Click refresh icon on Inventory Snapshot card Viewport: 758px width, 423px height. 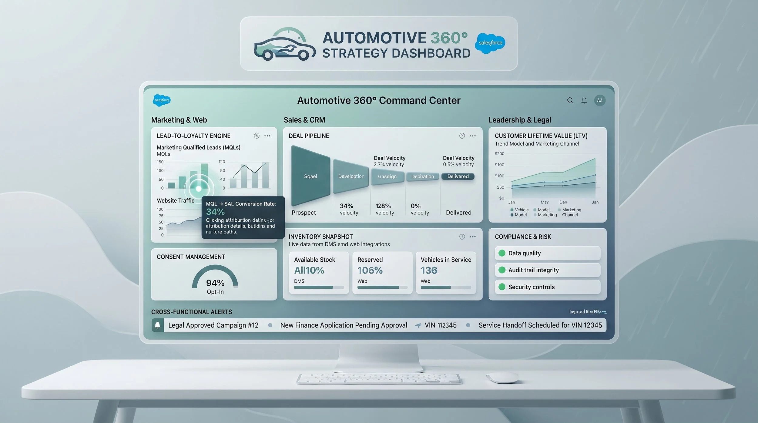pos(462,237)
